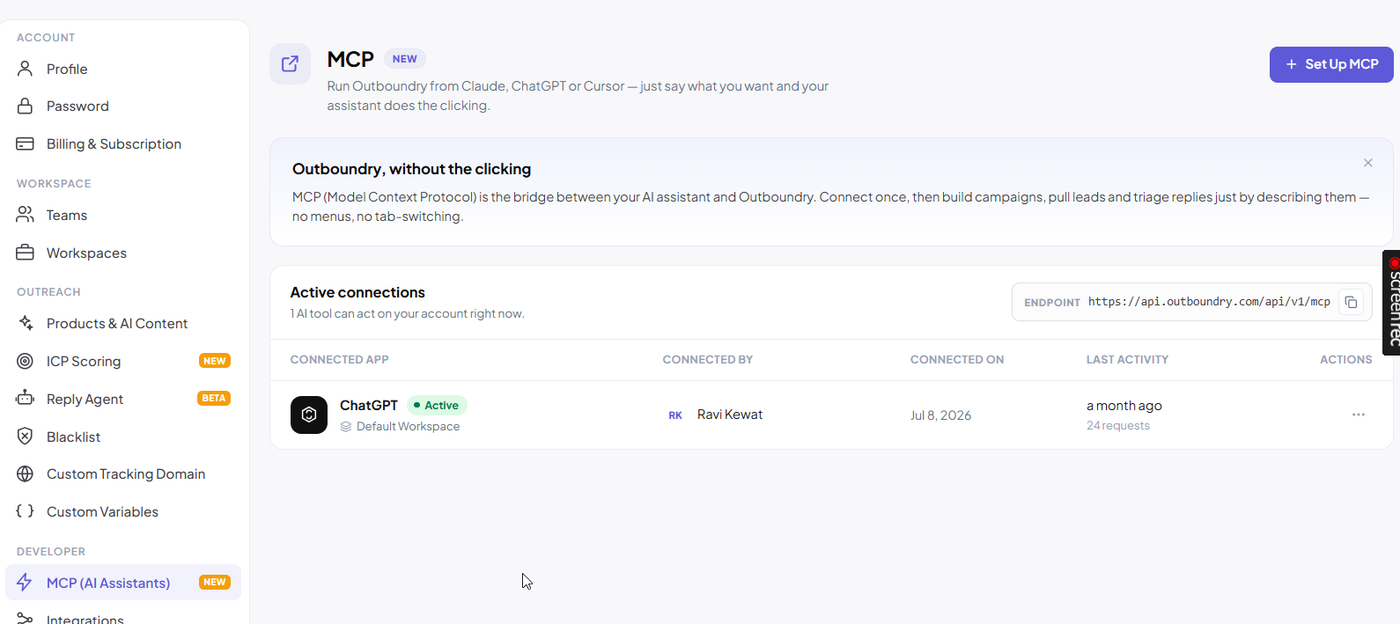Viewport: 1400px width, 624px height.
Task: Click the ICP Scoring target icon
Action: pyautogui.click(x=26, y=361)
